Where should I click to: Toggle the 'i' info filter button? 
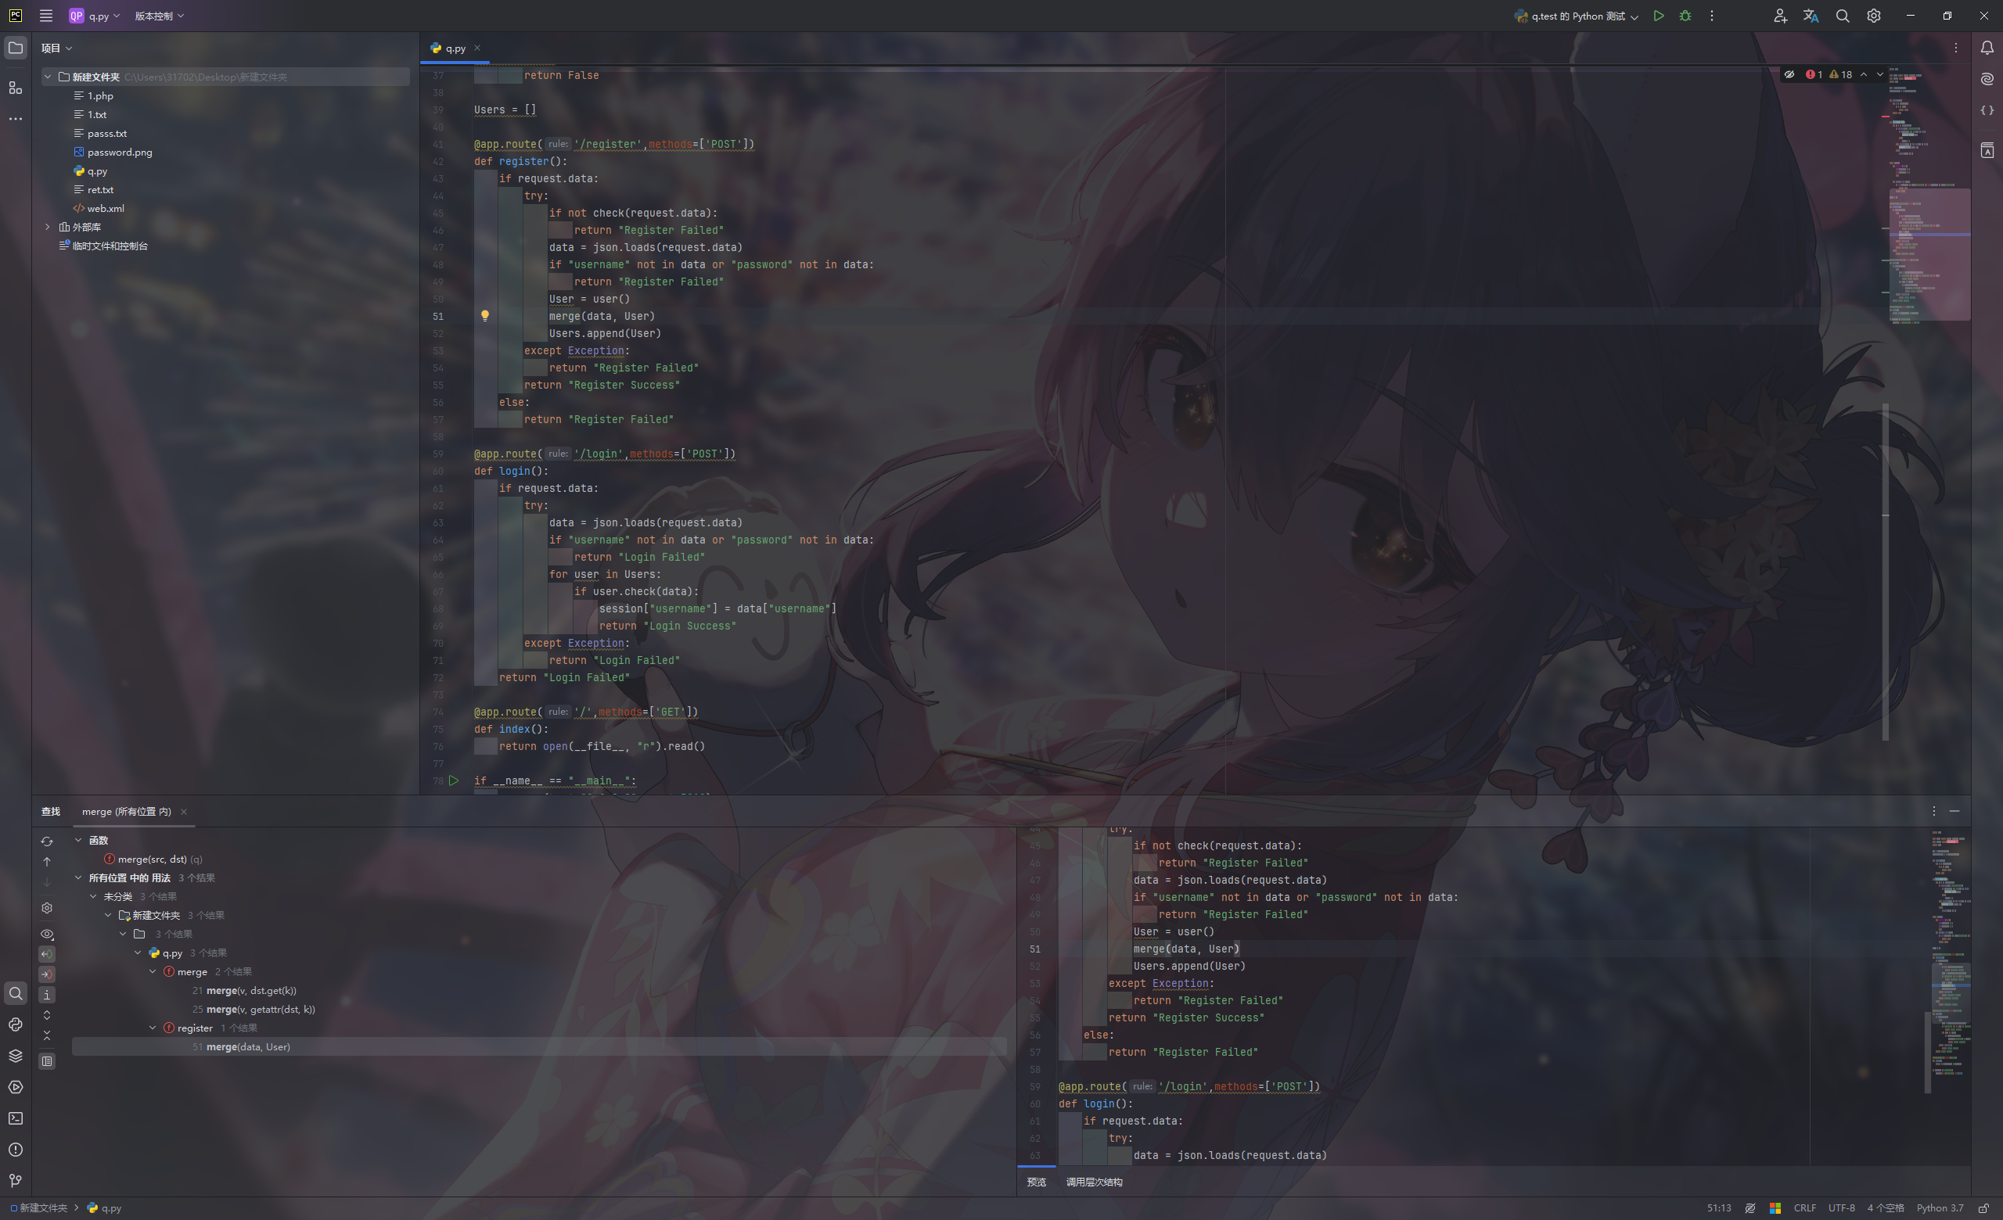[47, 994]
